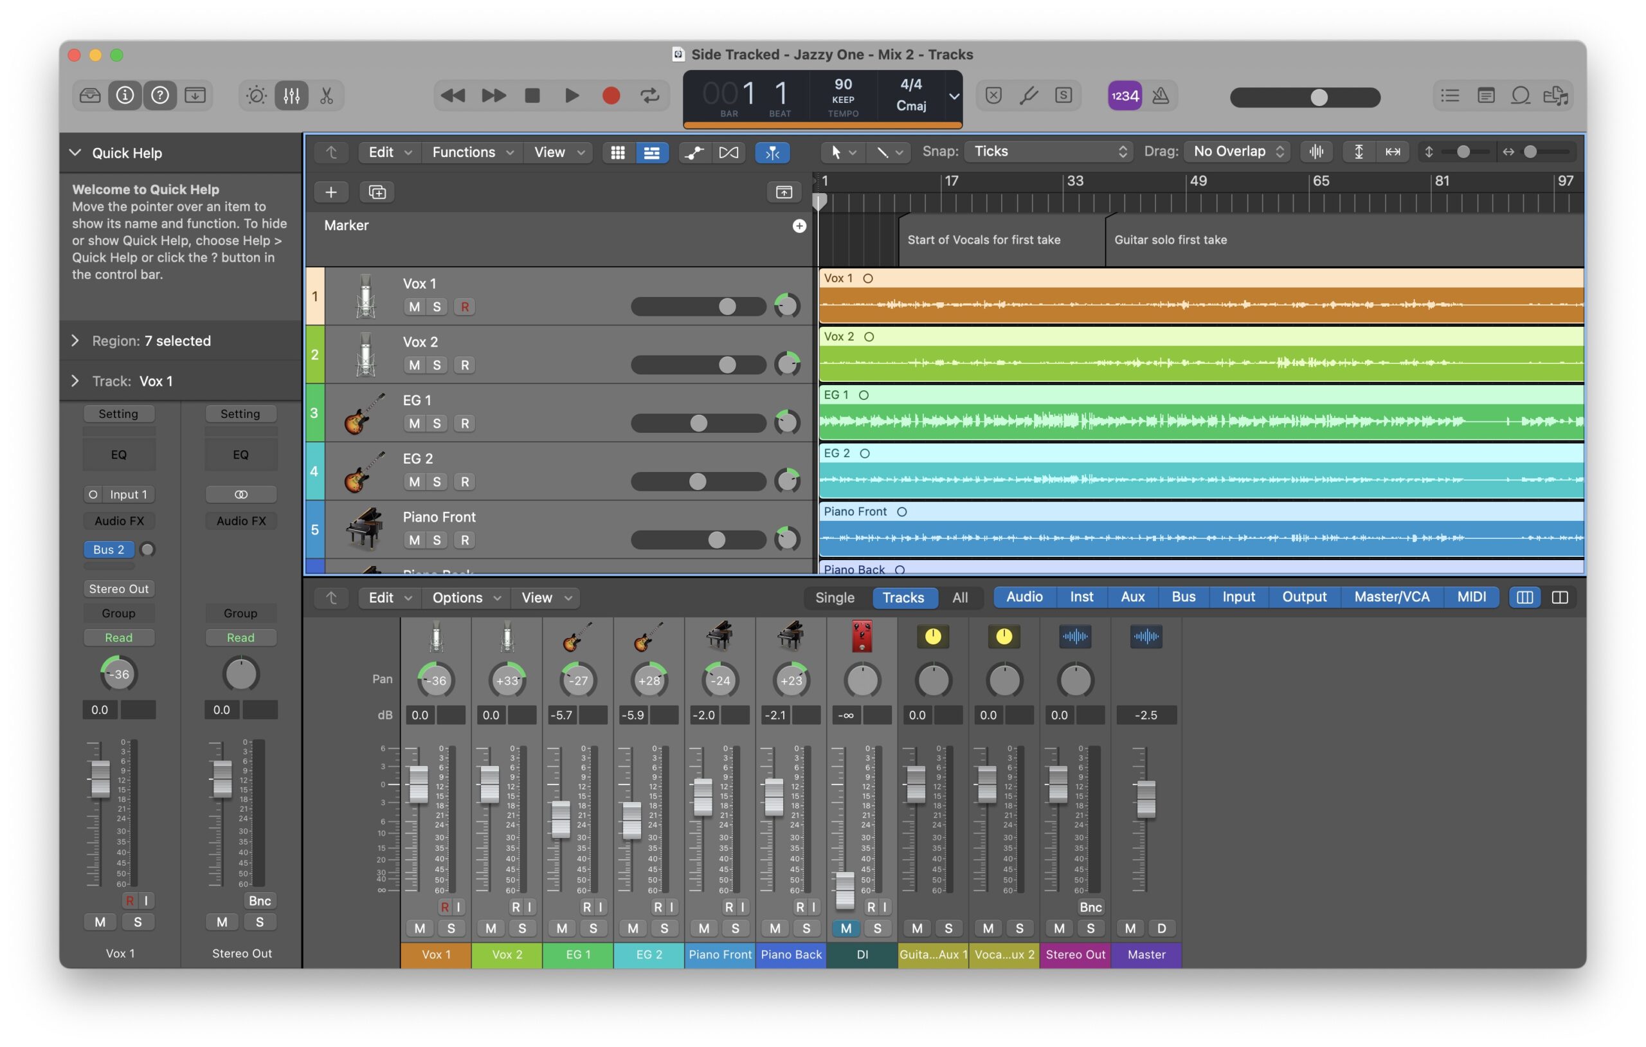The image size is (1646, 1047).
Task: Solo the EG 1 track header
Action: click(437, 423)
